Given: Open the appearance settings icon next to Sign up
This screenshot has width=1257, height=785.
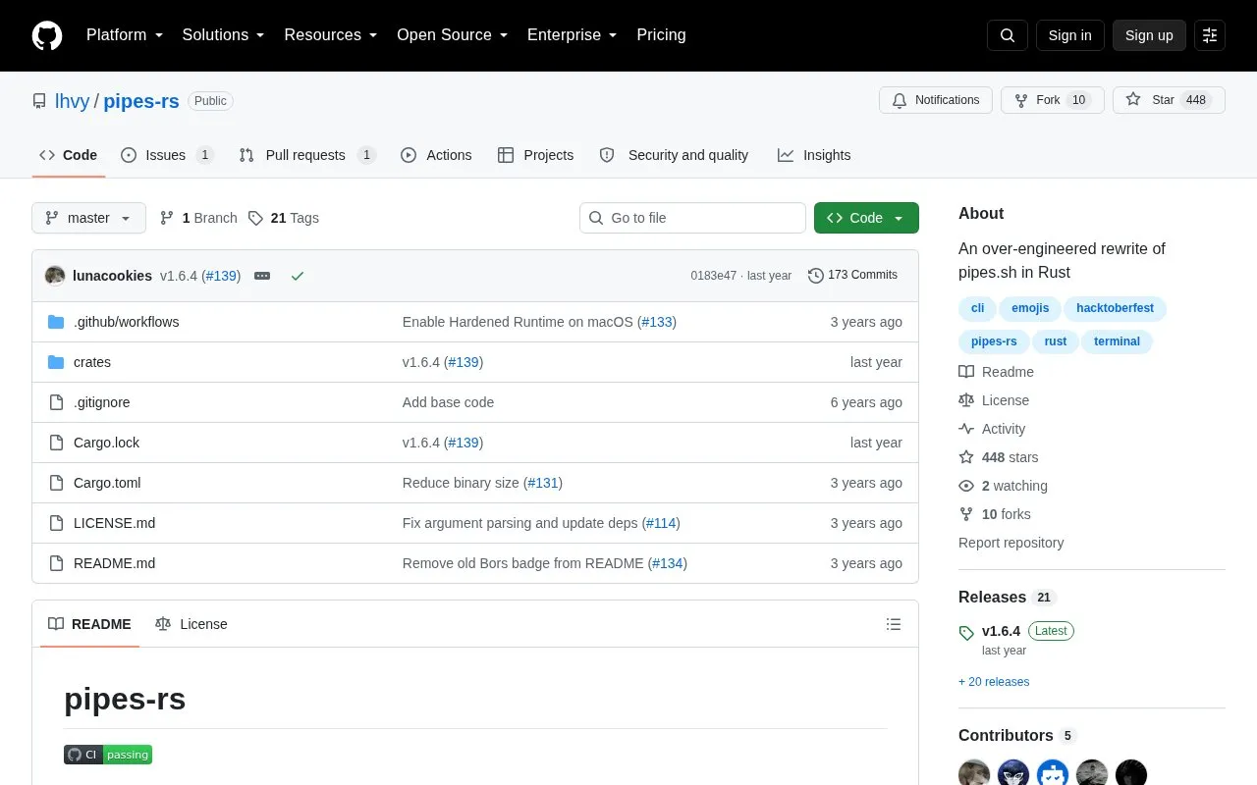Looking at the screenshot, I should tap(1210, 35).
